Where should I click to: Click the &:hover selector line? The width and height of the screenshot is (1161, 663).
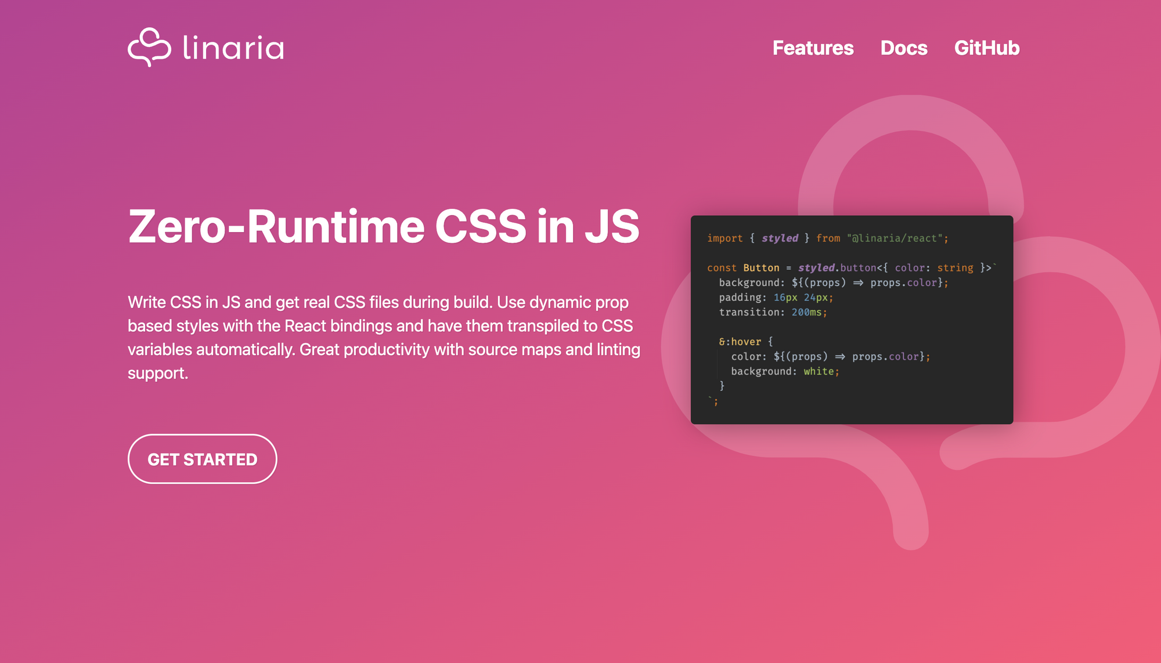click(745, 342)
